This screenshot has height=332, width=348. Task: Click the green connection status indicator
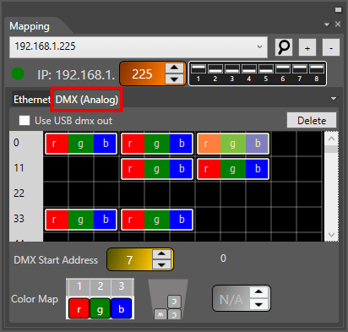pos(18,73)
